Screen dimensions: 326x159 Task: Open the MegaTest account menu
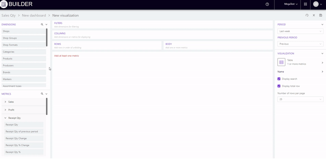(x=291, y=4)
